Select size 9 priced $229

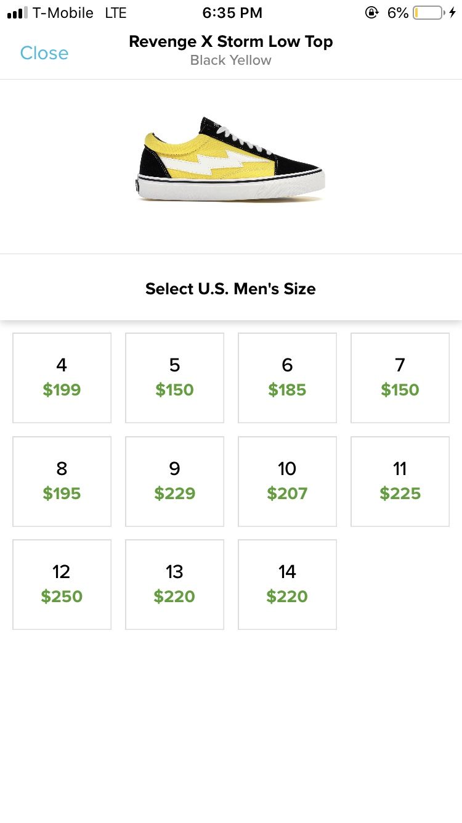pos(174,481)
